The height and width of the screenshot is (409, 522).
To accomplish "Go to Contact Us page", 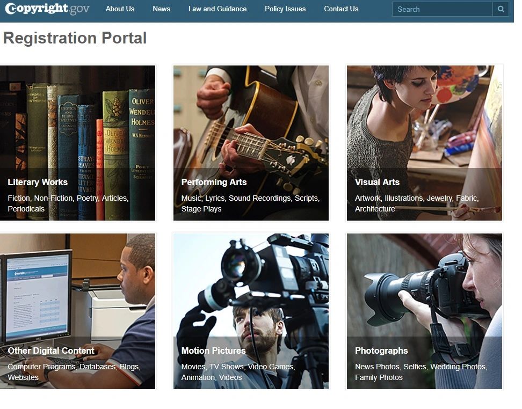I will pos(341,9).
